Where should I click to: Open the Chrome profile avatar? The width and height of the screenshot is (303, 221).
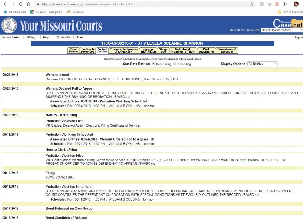[296, 4]
